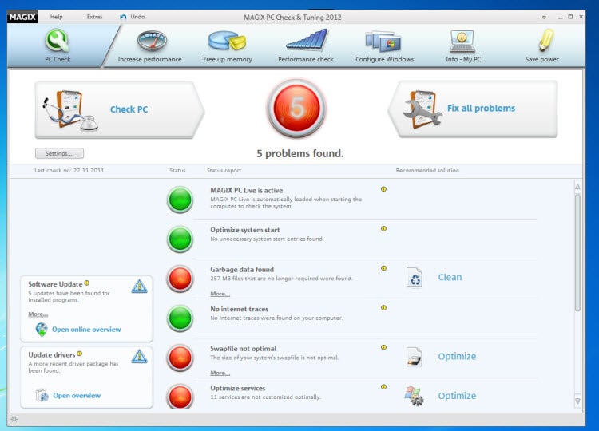Screen dimensions: 599x431
Task: Click the red 5 problems indicator
Action: 297,109
